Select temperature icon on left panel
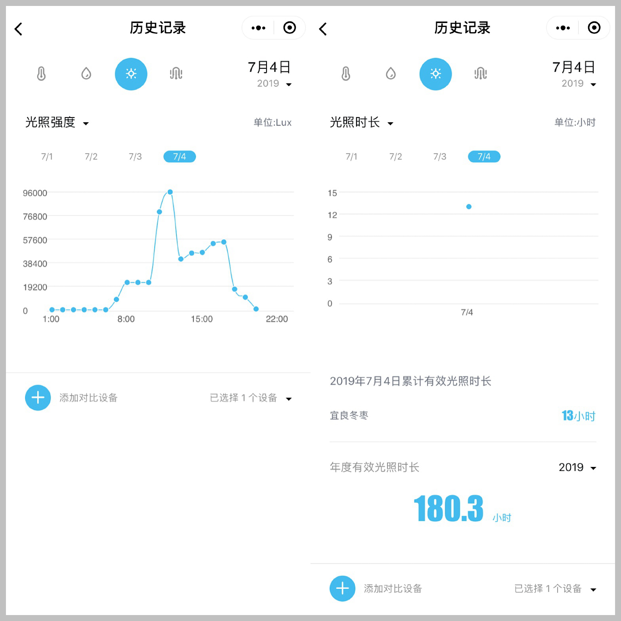Image resolution: width=621 pixels, height=621 pixels. (41, 74)
